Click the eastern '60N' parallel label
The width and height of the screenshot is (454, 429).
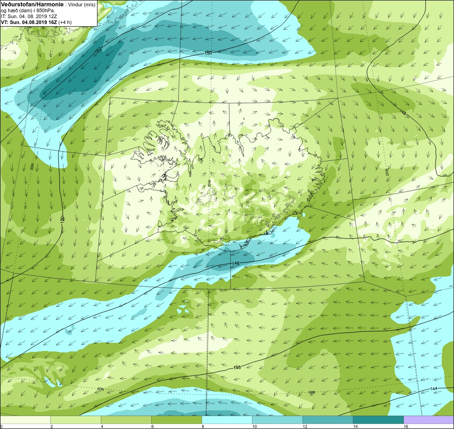click(x=311, y=392)
